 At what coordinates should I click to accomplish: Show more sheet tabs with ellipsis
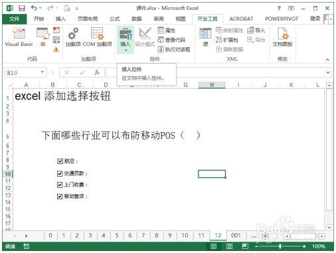point(254,236)
